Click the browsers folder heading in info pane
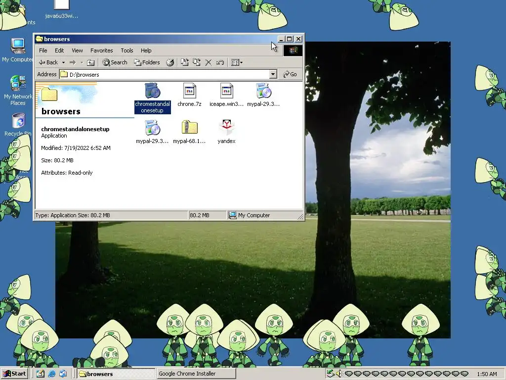Image resolution: width=506 pixels, height=380 pixels. 61,111
